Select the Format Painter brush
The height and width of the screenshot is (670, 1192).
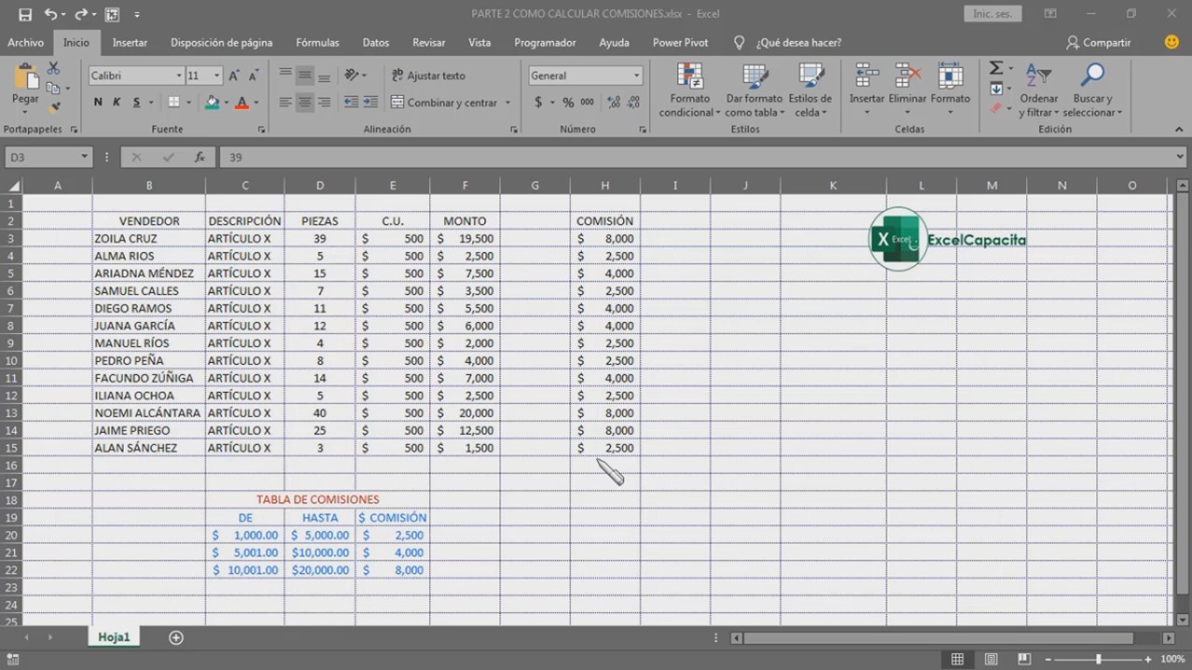[53, 107]
